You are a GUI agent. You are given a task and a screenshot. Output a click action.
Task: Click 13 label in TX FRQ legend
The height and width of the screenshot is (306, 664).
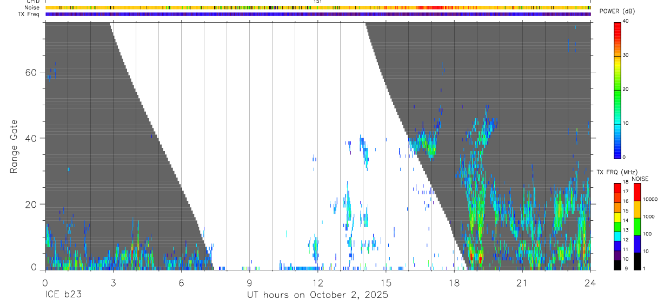coord(626,230)
